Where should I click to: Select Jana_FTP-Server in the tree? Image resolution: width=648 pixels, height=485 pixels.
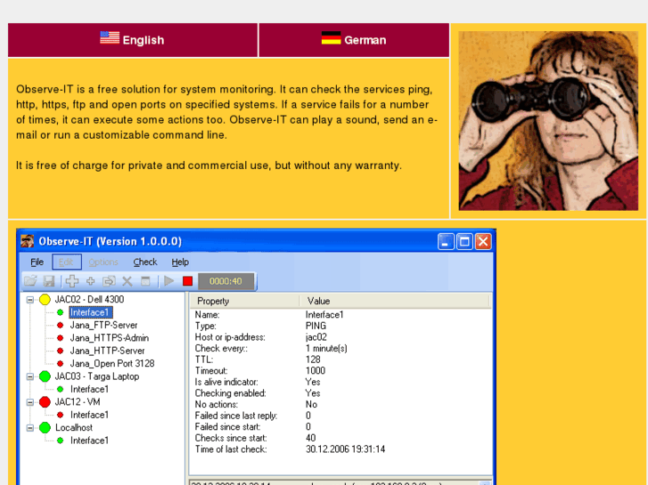click(x=103, y=325)
